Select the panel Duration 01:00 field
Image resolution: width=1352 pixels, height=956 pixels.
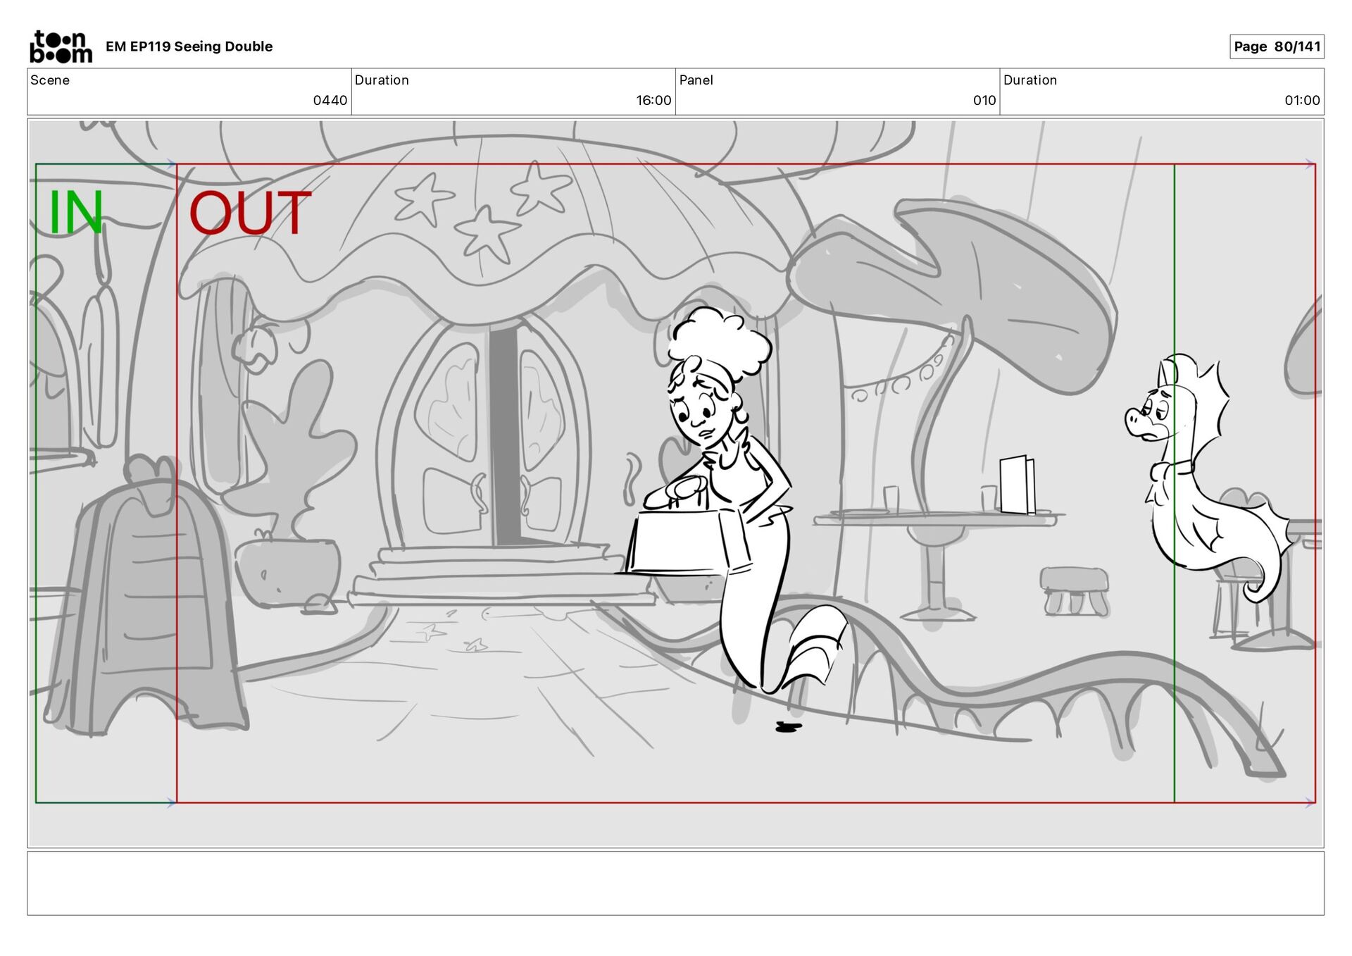tap(1161, 92)
